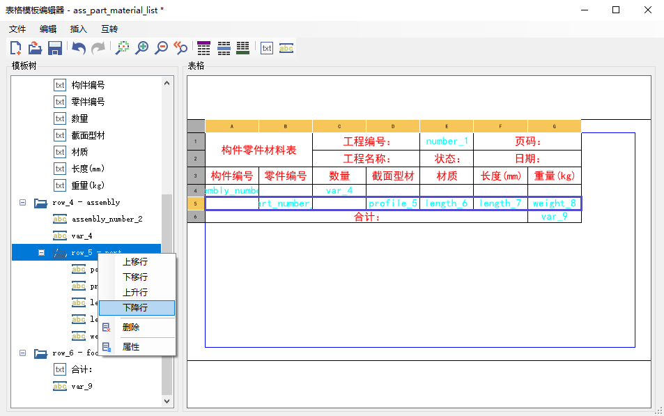
Task: Select 长度(mm) in the template tree
Action: tap(88, 169)
